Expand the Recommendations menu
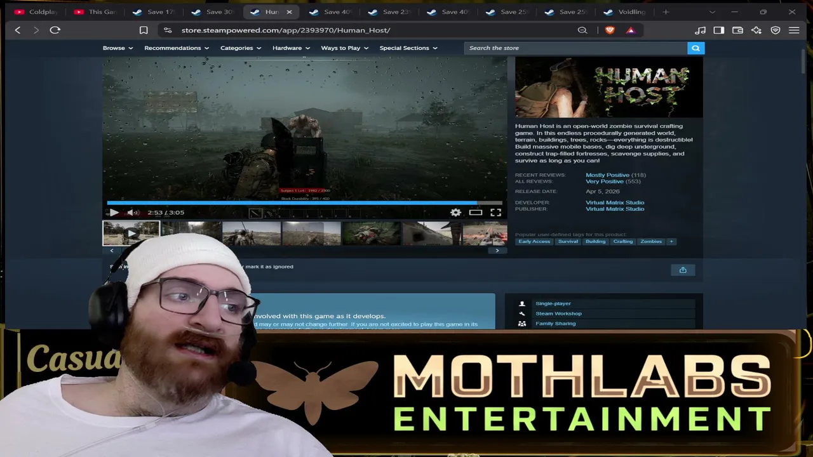Viewport: 813px width, 457px height. pos(177,48)
